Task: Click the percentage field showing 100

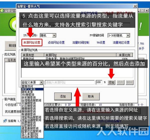Action: 99,82
